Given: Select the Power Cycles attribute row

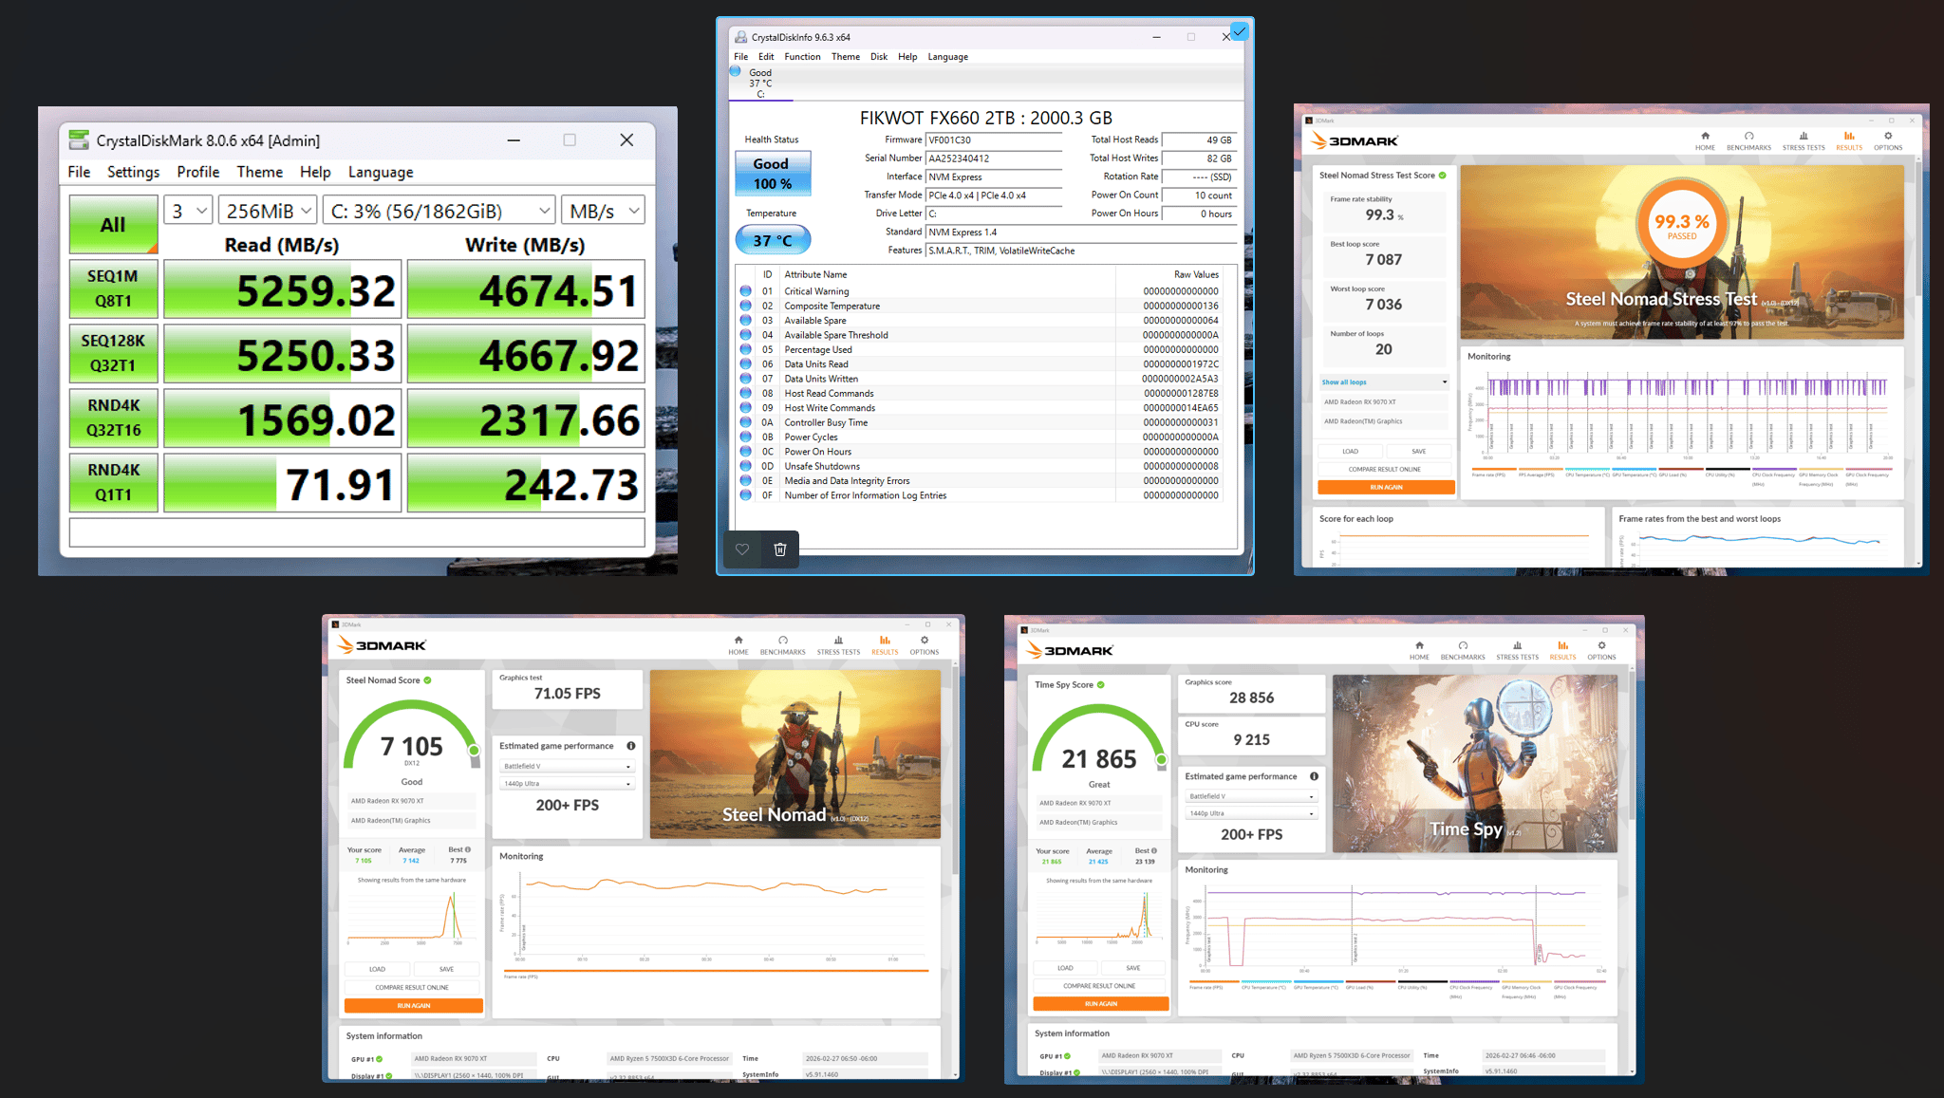Looking at the screenshot, I should point(981,437).
